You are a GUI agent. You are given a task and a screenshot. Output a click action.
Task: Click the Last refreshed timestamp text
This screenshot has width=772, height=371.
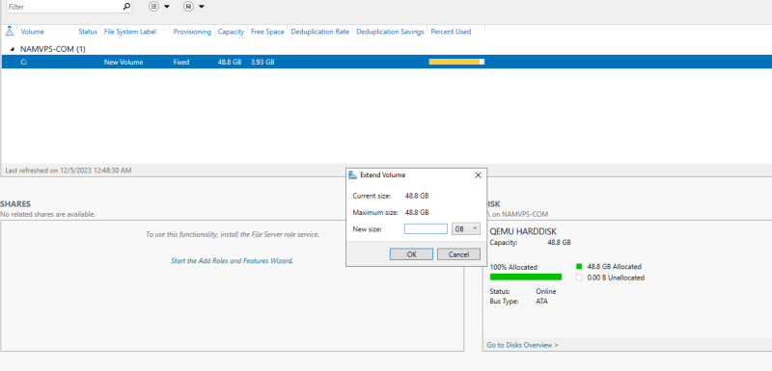[68, 171]
